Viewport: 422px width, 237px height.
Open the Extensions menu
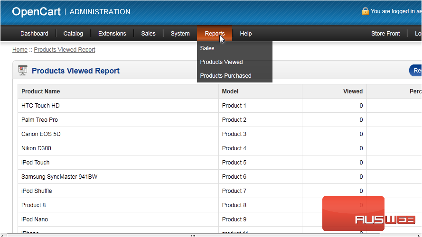click(x=112, y=34)
